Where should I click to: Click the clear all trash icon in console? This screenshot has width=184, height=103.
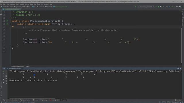(x=6, y=83)
